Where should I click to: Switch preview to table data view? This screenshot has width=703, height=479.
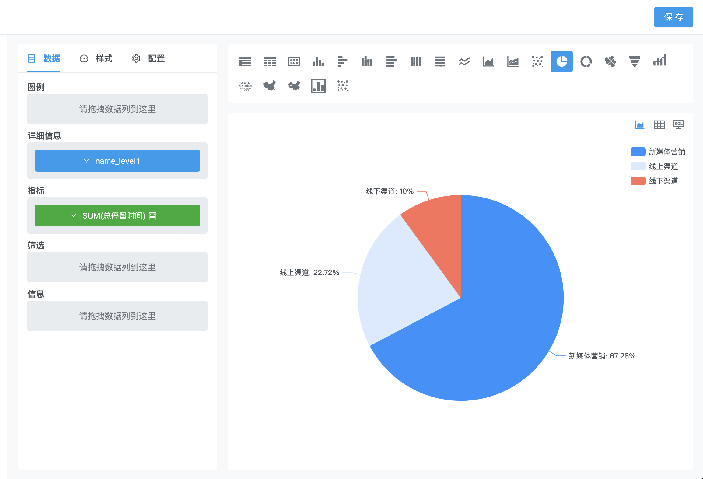[659, 125]
